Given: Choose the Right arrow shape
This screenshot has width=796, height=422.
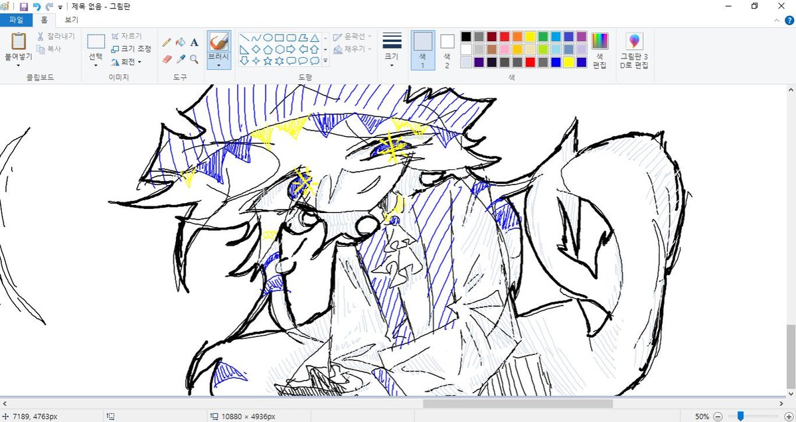Looking at the screenshot, I should point(291,49).
